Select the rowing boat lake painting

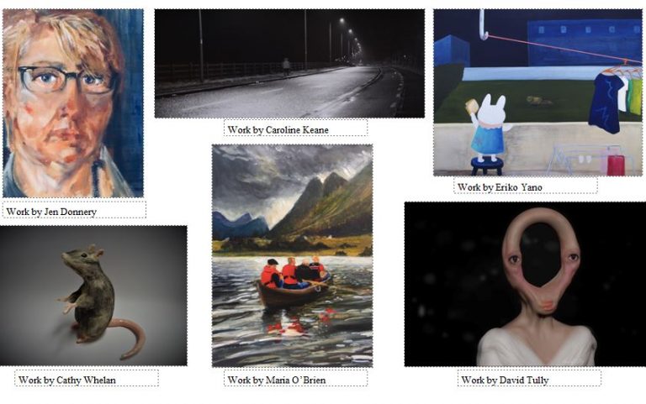[x=292, y=255]
